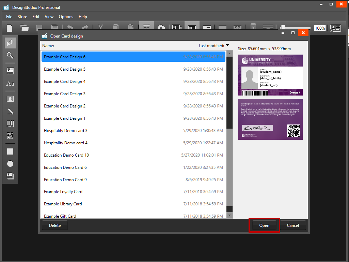Toggle selection of Example Card Design 6
This screenshot has height=262, width=349.
tap(133, 57)
